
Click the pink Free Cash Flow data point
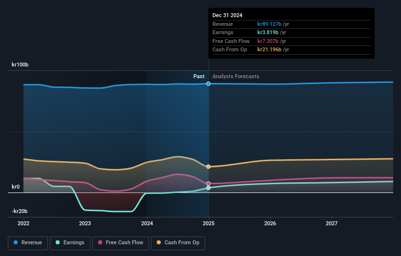[x=209, y=184]
